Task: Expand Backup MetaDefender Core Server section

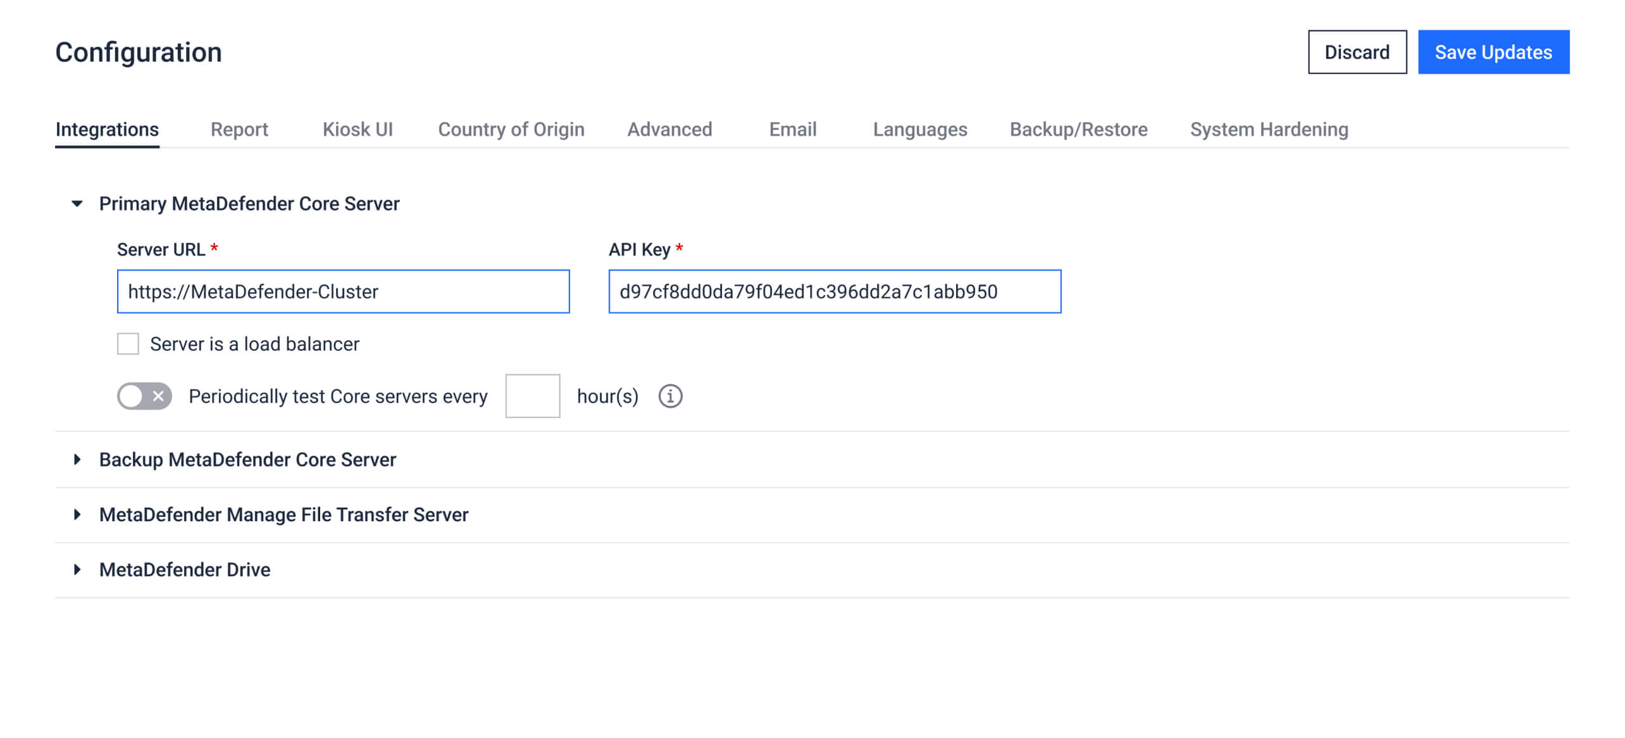Action: coord(77,460)
